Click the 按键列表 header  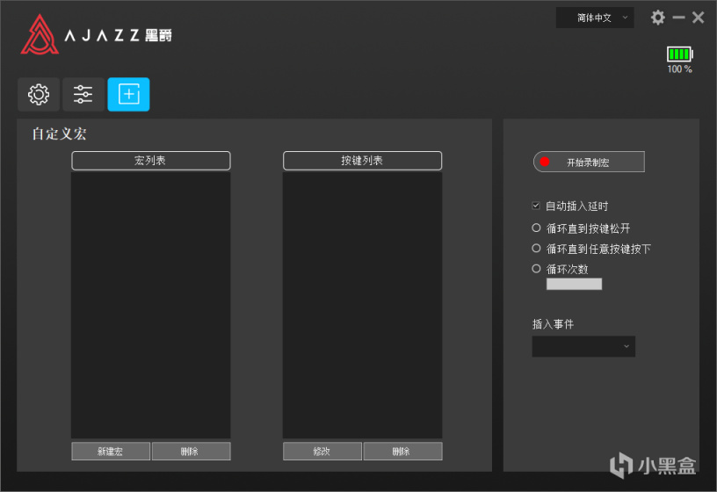coord(363,161)
